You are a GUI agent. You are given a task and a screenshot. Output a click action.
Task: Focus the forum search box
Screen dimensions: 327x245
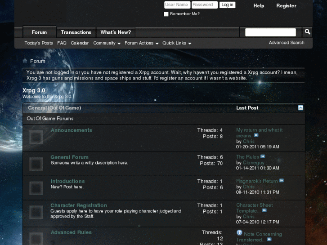coord(270,32)
